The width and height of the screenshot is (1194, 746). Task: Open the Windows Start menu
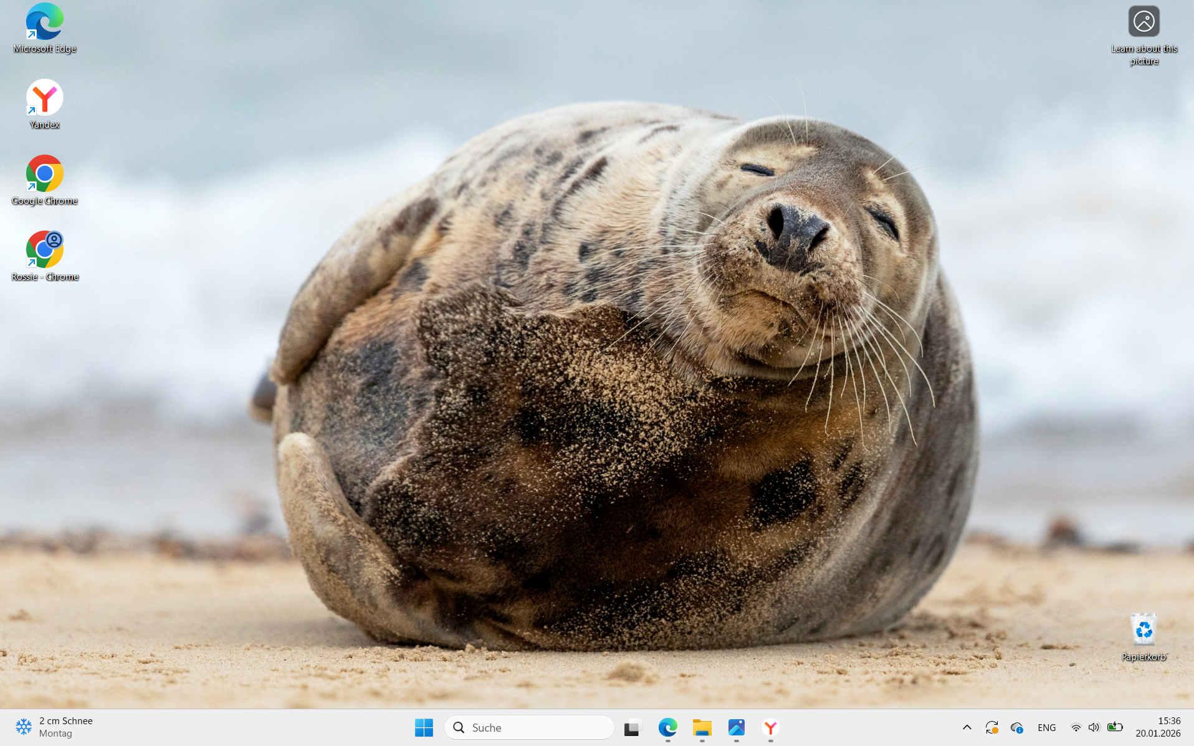[424, 727]
